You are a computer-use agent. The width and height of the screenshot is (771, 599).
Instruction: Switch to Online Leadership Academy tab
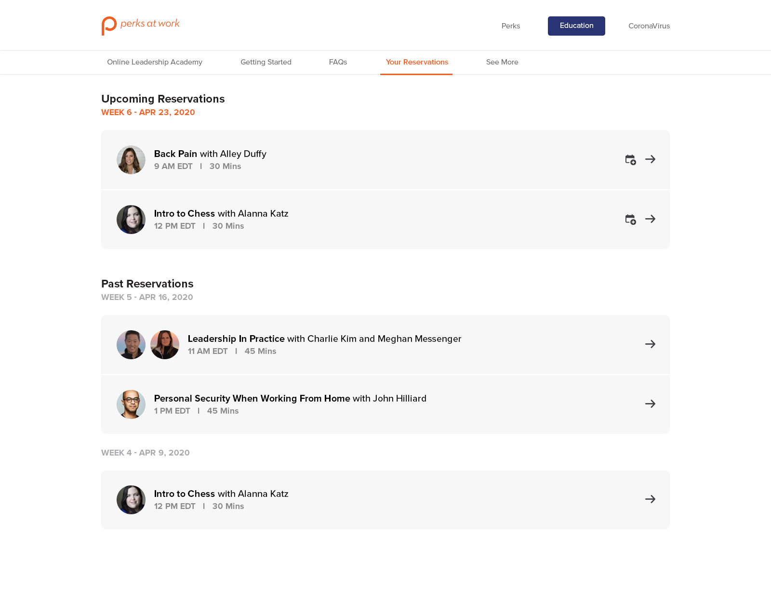(x=155, y=62)
